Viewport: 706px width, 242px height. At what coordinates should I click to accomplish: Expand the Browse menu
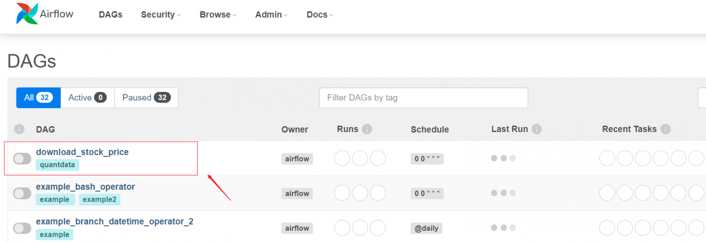click(x=218, y=15)
